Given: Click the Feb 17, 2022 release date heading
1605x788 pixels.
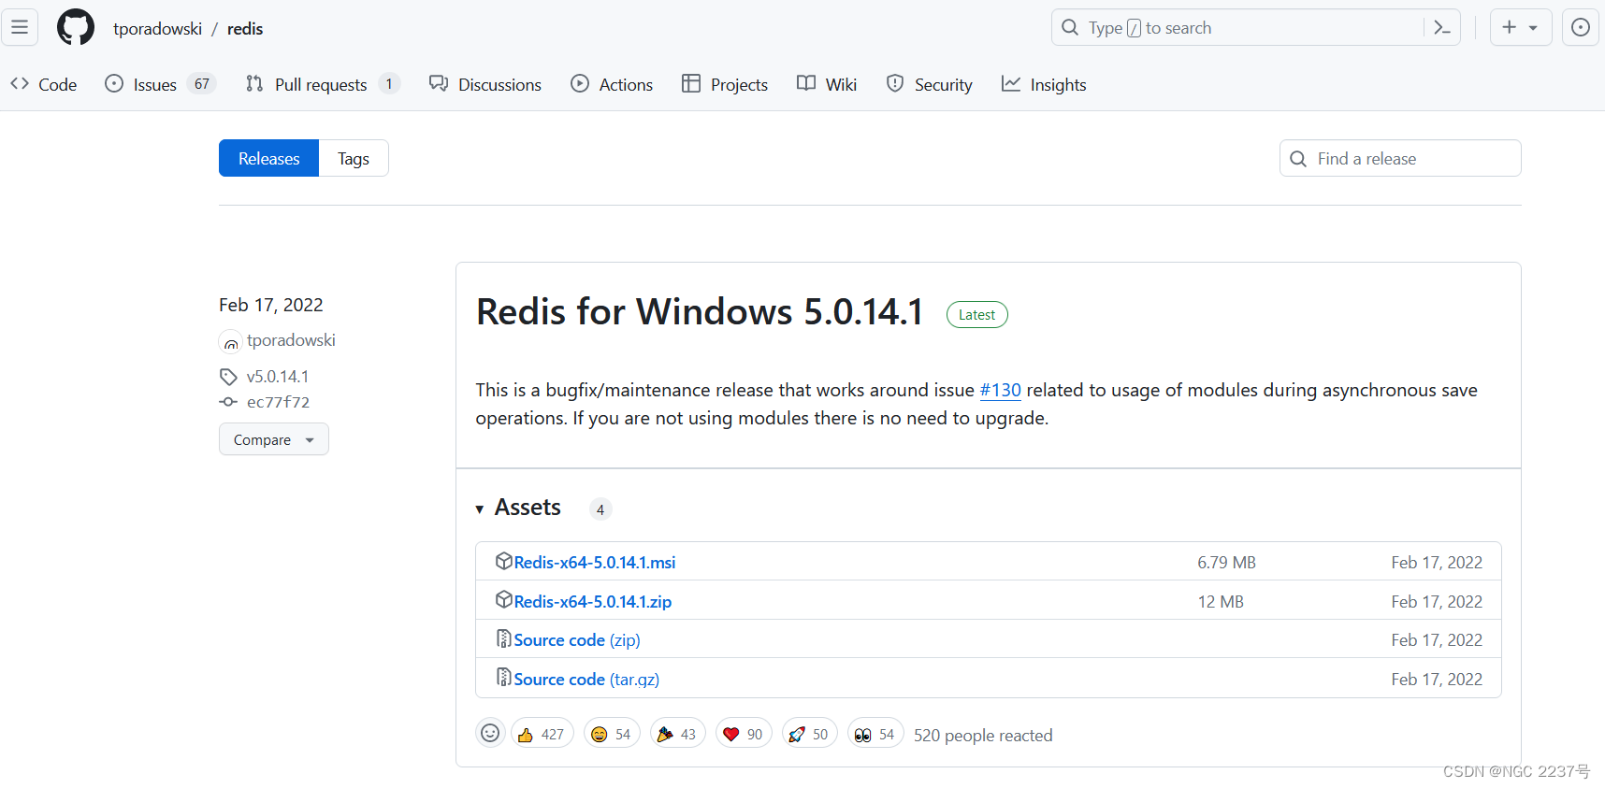Looking at the screenshot, I should pos(271,305).
